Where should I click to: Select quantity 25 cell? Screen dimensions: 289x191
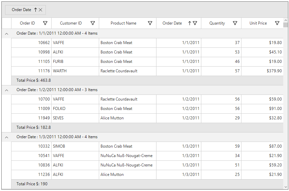(x=221, y=175)
